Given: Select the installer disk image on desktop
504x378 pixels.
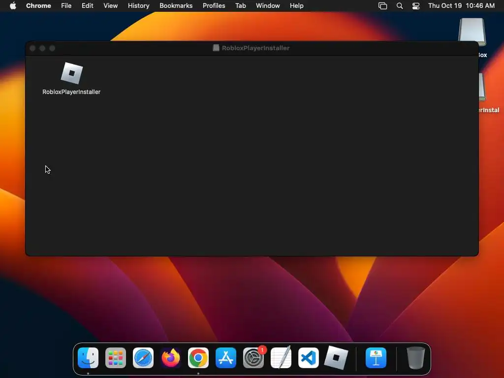Looking at the screenshot, I should 482,87.
